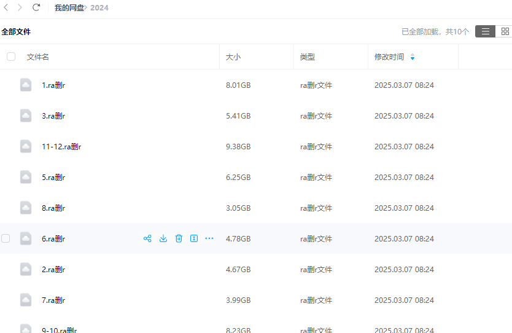
Task: Click the 类型 column header
Action: coord(307,57)
